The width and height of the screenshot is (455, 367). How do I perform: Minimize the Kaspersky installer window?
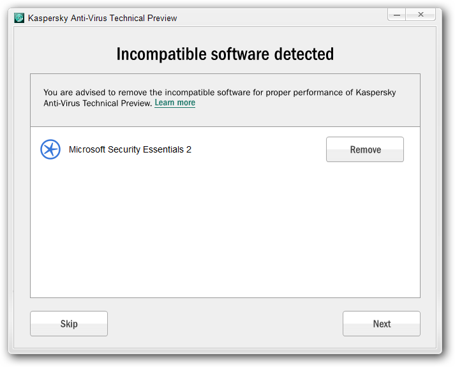[397, 15]
